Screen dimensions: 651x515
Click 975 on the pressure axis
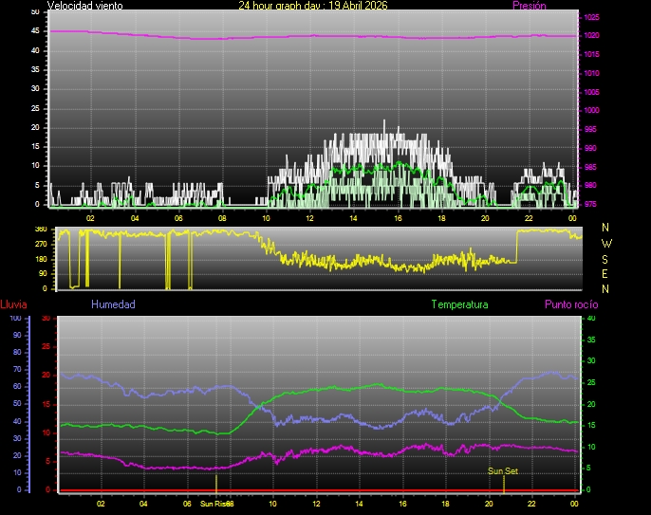(591, 204)
